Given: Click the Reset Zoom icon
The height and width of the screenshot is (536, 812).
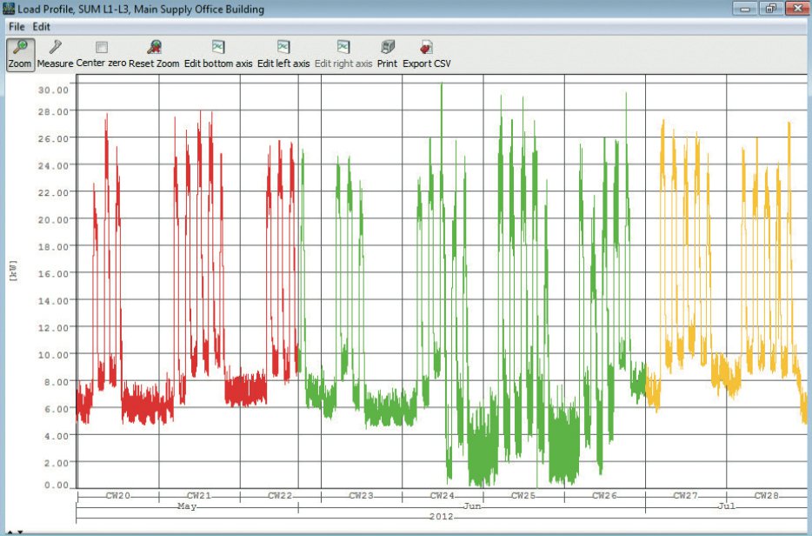Looking at the screenshot, I should click(x=155, y=48).
